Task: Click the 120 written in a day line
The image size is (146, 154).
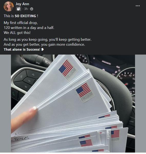Action: (x=29, y=28)
